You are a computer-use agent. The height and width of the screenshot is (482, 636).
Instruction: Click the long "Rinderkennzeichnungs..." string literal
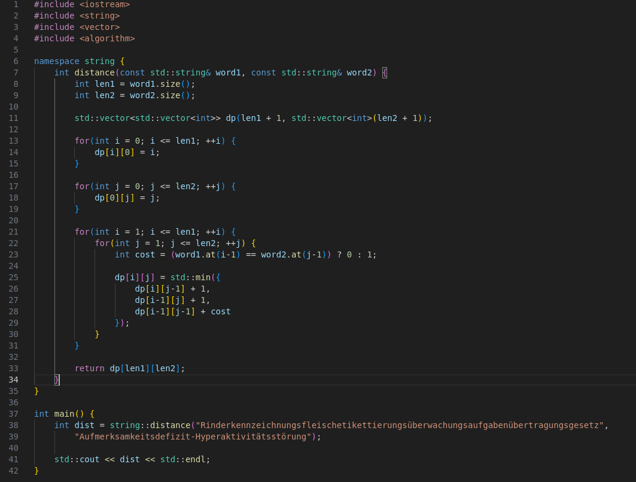[400, 425]
